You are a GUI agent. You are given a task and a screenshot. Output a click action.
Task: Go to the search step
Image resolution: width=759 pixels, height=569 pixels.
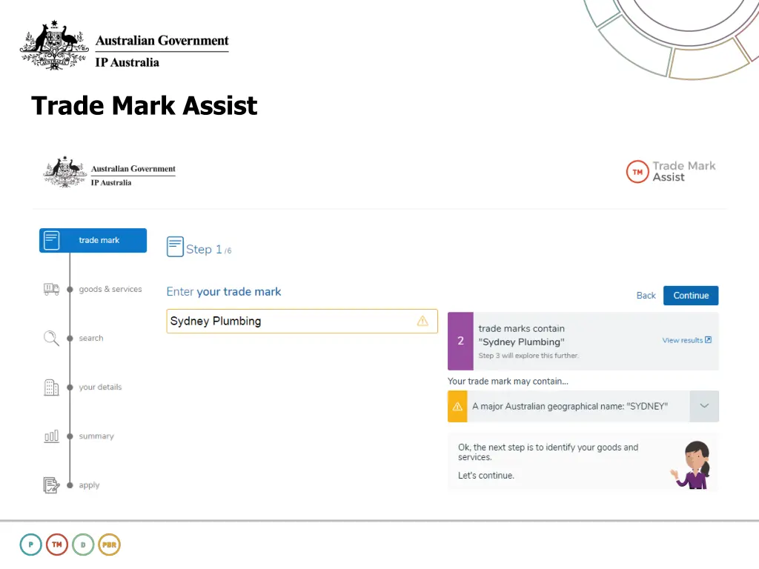coord(91,338)
